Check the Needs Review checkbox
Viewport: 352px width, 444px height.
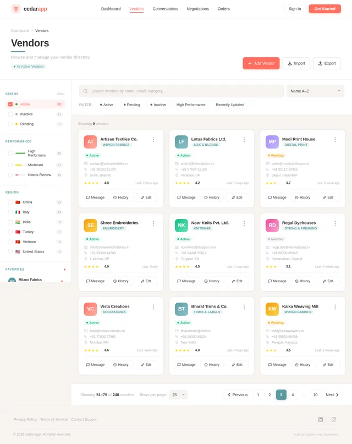(x=10, y=175)
